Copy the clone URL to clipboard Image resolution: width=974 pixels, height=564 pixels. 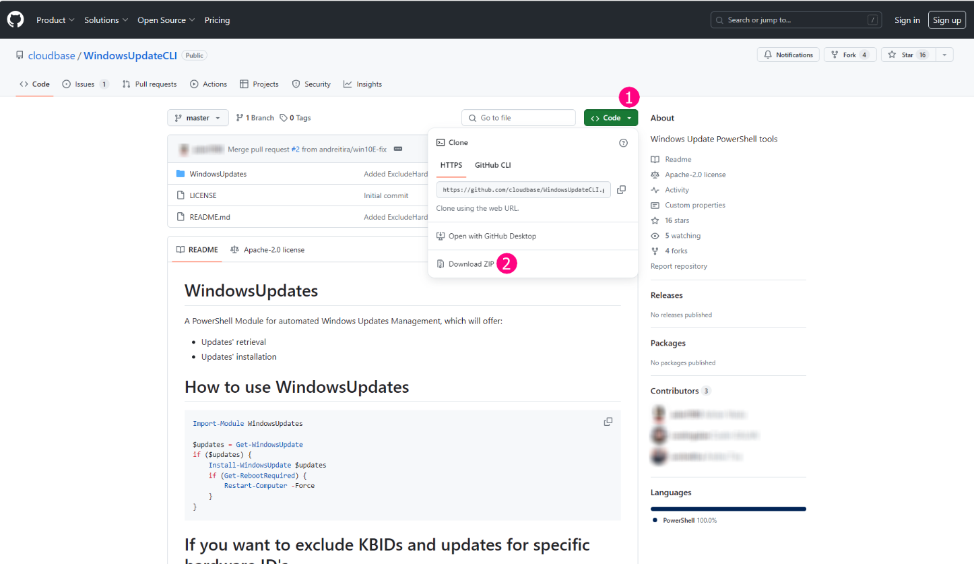(622, 190)
